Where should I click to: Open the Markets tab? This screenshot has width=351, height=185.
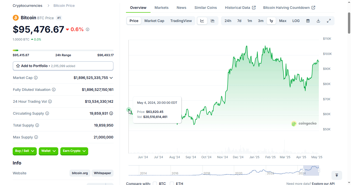click(x=161, y=8)
